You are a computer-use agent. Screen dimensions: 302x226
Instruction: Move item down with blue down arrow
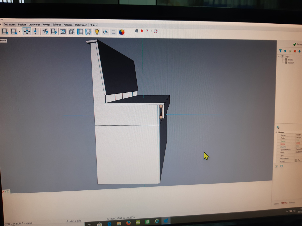pos(299,51)
